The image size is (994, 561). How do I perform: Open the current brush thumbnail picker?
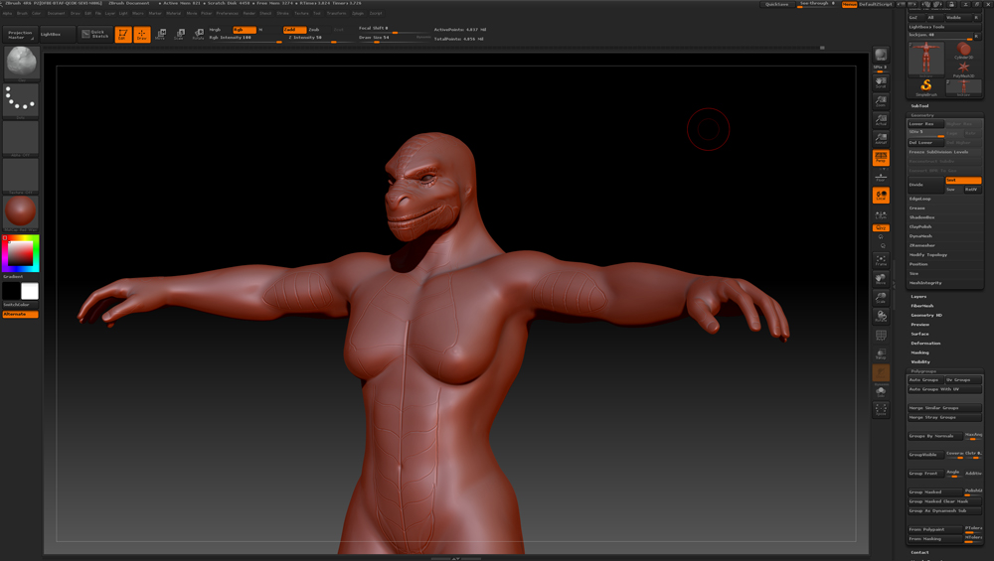(x=21, y=63)
